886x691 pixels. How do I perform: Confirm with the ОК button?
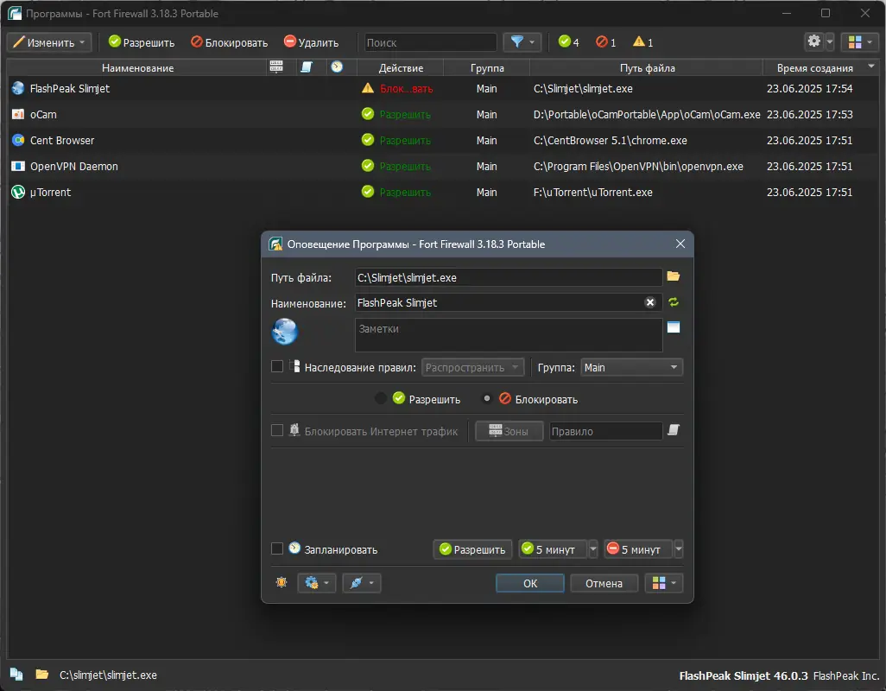(530, 583)
